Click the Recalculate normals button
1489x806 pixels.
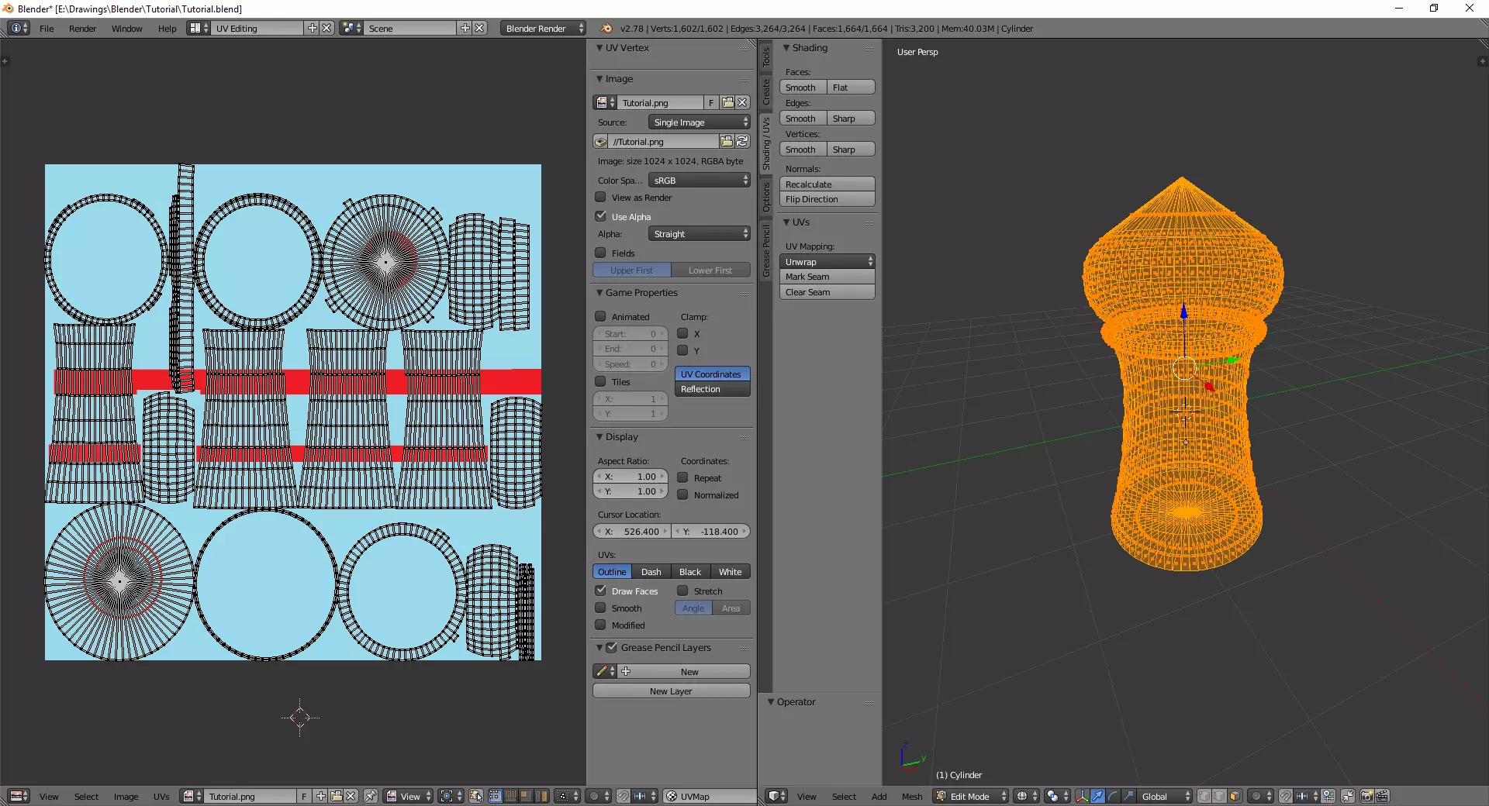click(x=827, y=184)
